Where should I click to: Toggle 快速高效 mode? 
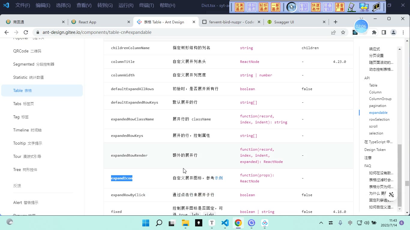[316, 7]
